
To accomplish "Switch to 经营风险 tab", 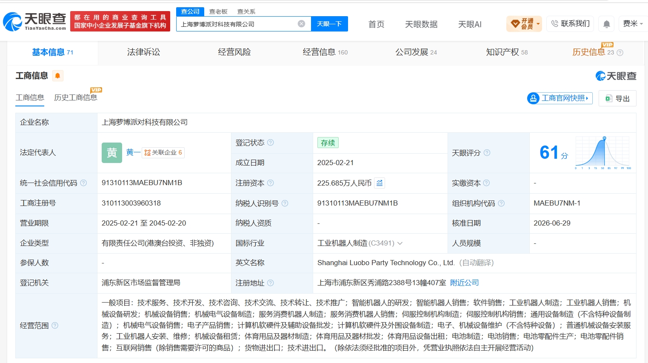I will (x=234, y=52).
